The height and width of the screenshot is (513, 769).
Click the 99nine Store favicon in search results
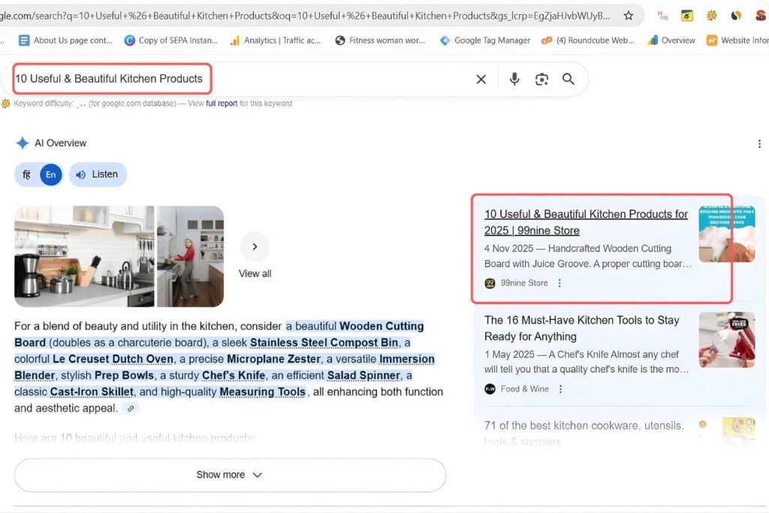click(490, 283)
